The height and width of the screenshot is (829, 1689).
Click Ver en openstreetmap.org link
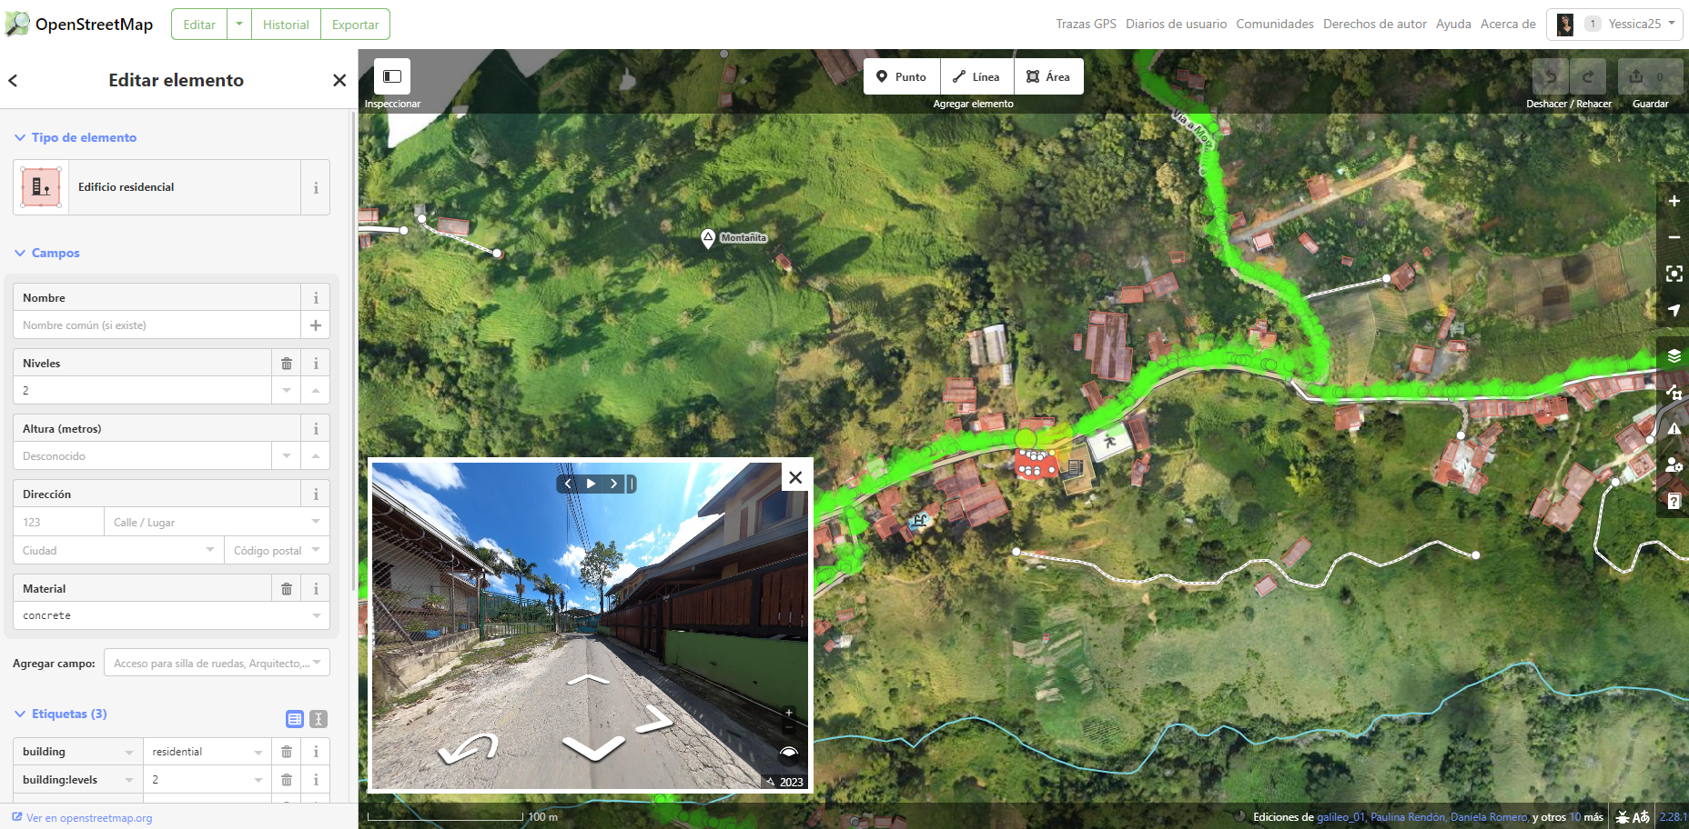pyautogui.click(x=88, y=818)
